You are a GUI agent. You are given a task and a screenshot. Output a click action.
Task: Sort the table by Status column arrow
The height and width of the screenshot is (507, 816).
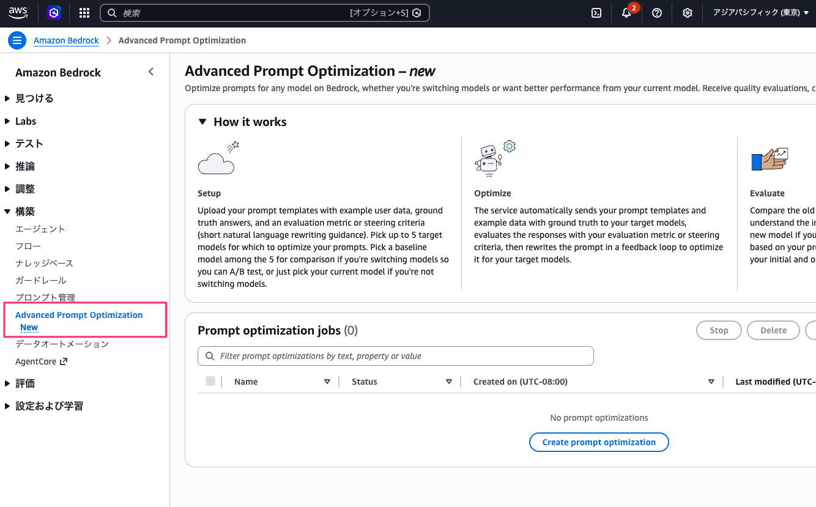pyautogui.click(x=449, y=382)
